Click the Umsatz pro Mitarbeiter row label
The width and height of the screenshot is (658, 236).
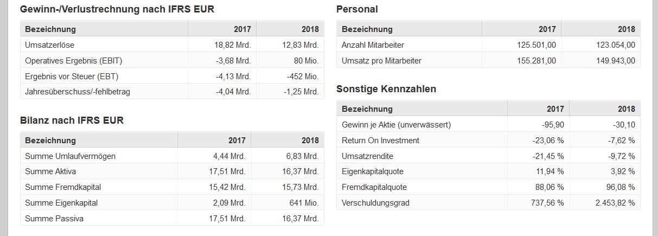tap(381, 61)
